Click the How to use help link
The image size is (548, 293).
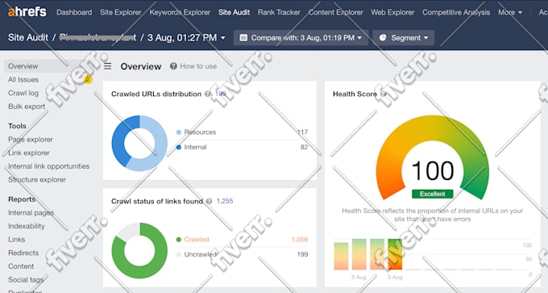[198, 66]
